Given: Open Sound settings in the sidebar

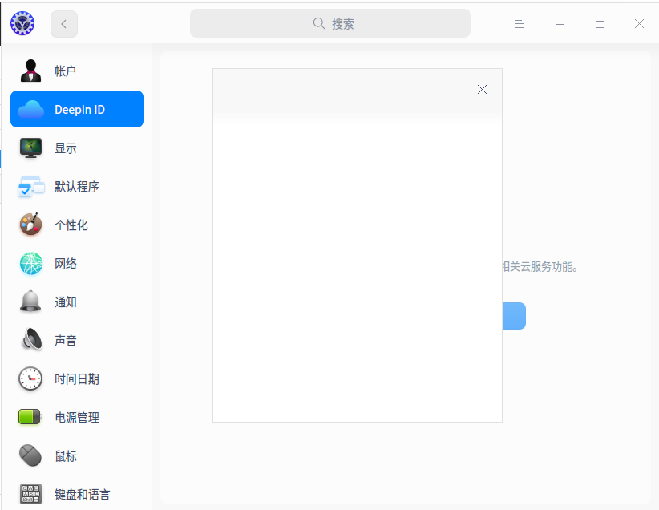Looking at the screenshot, I should click(64, 340).
